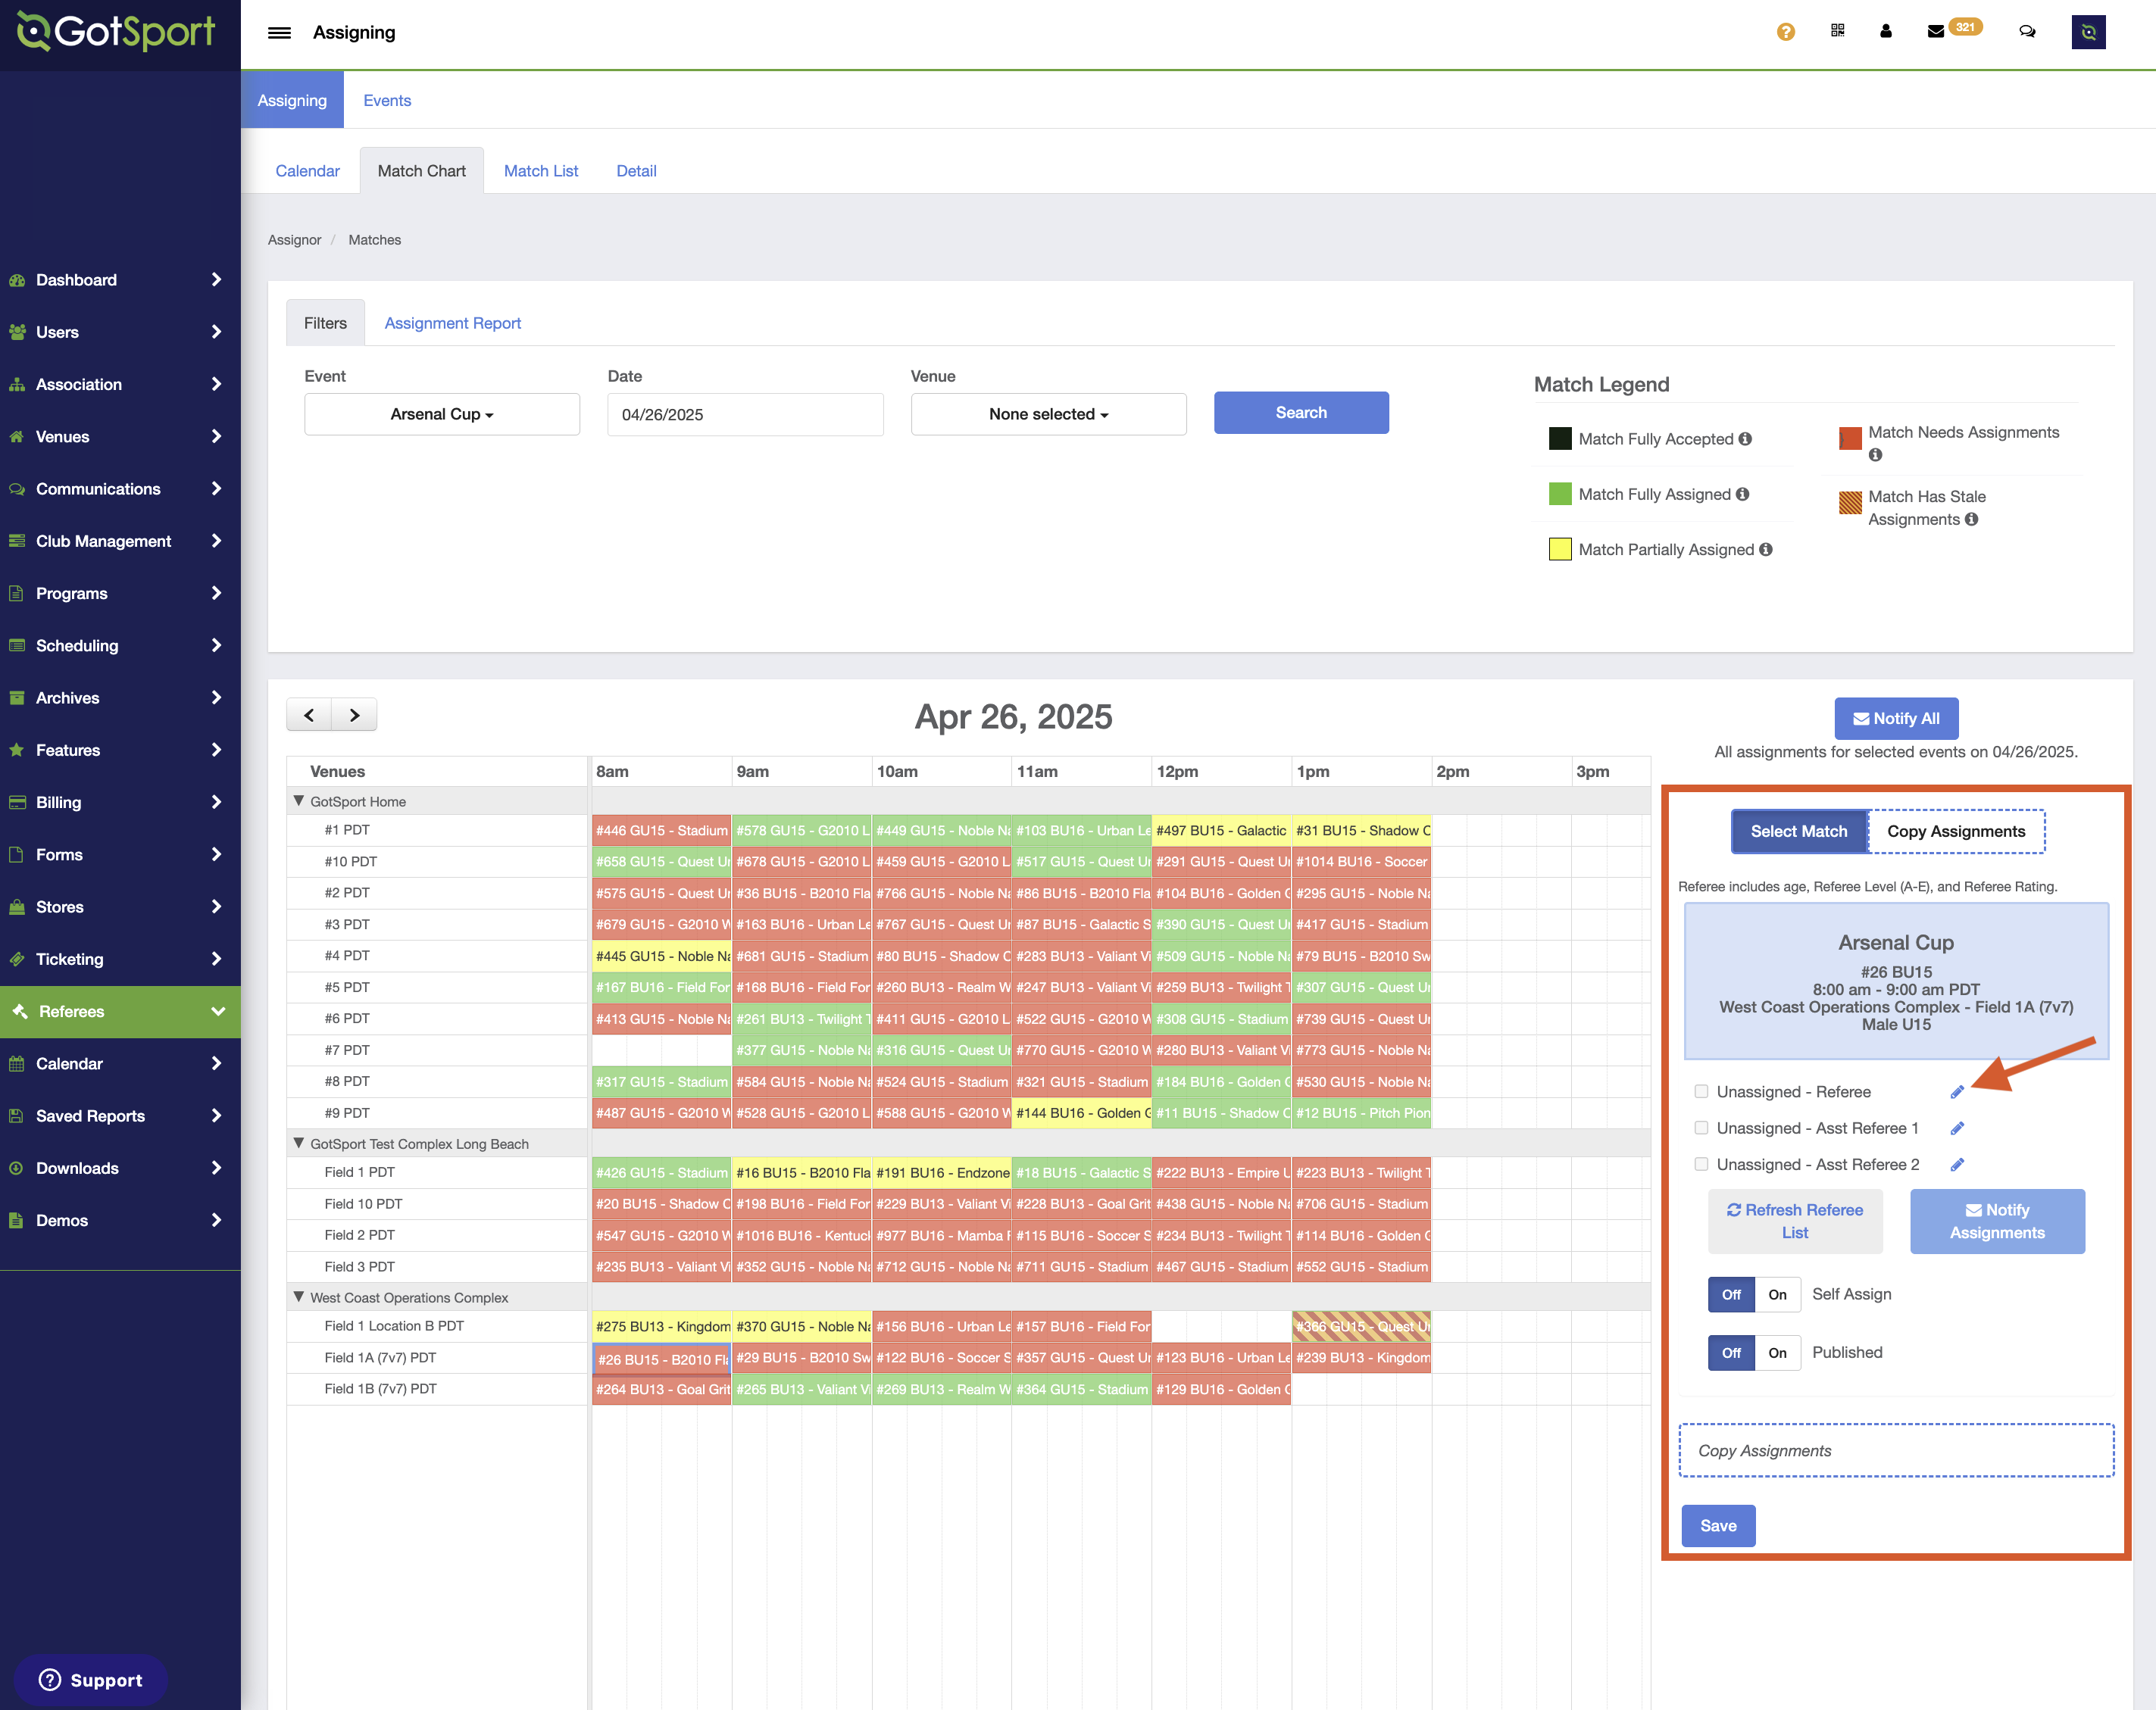
Task: Switch to the Match List tab
Action: tap(541, 171)
